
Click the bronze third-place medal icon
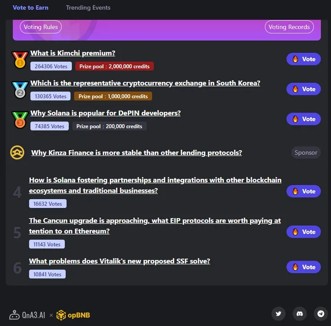20,120
